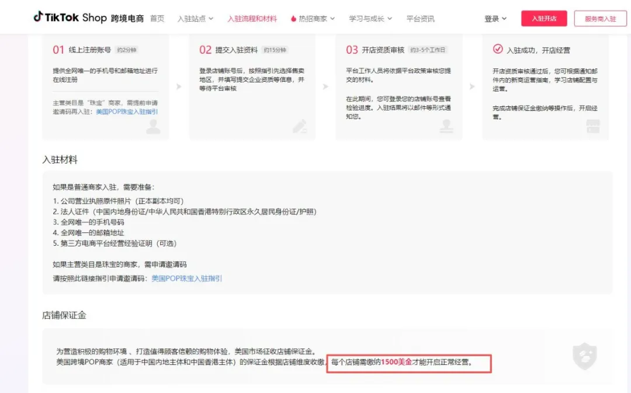Click the stamp icon in the 开店资质审核 card
631x393 pixels.
(x=446, y=125)
